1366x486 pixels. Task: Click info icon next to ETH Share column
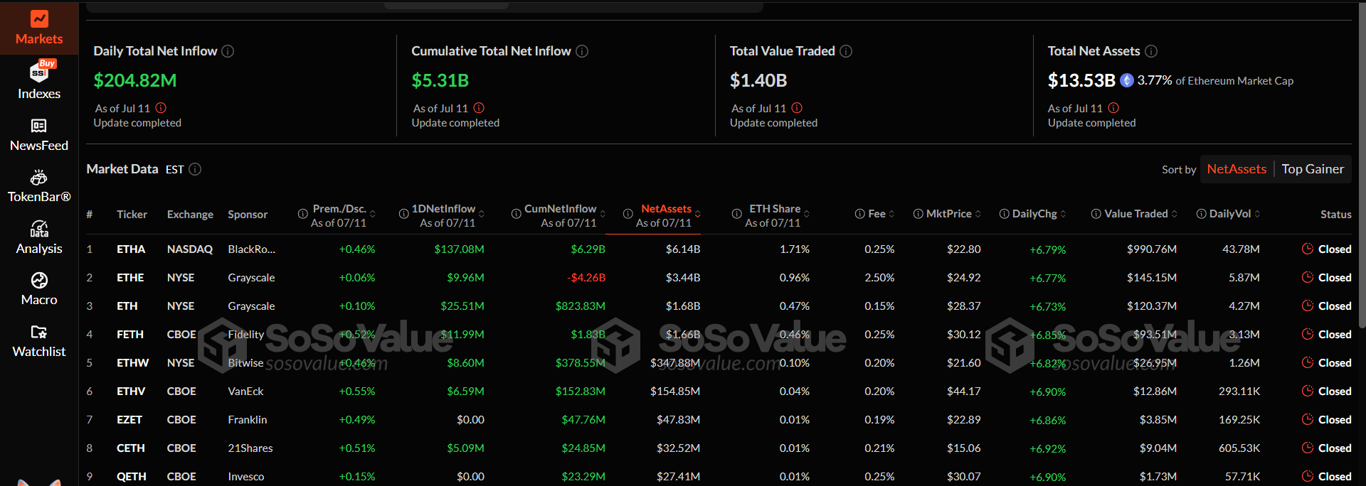[x=737, y=214]
